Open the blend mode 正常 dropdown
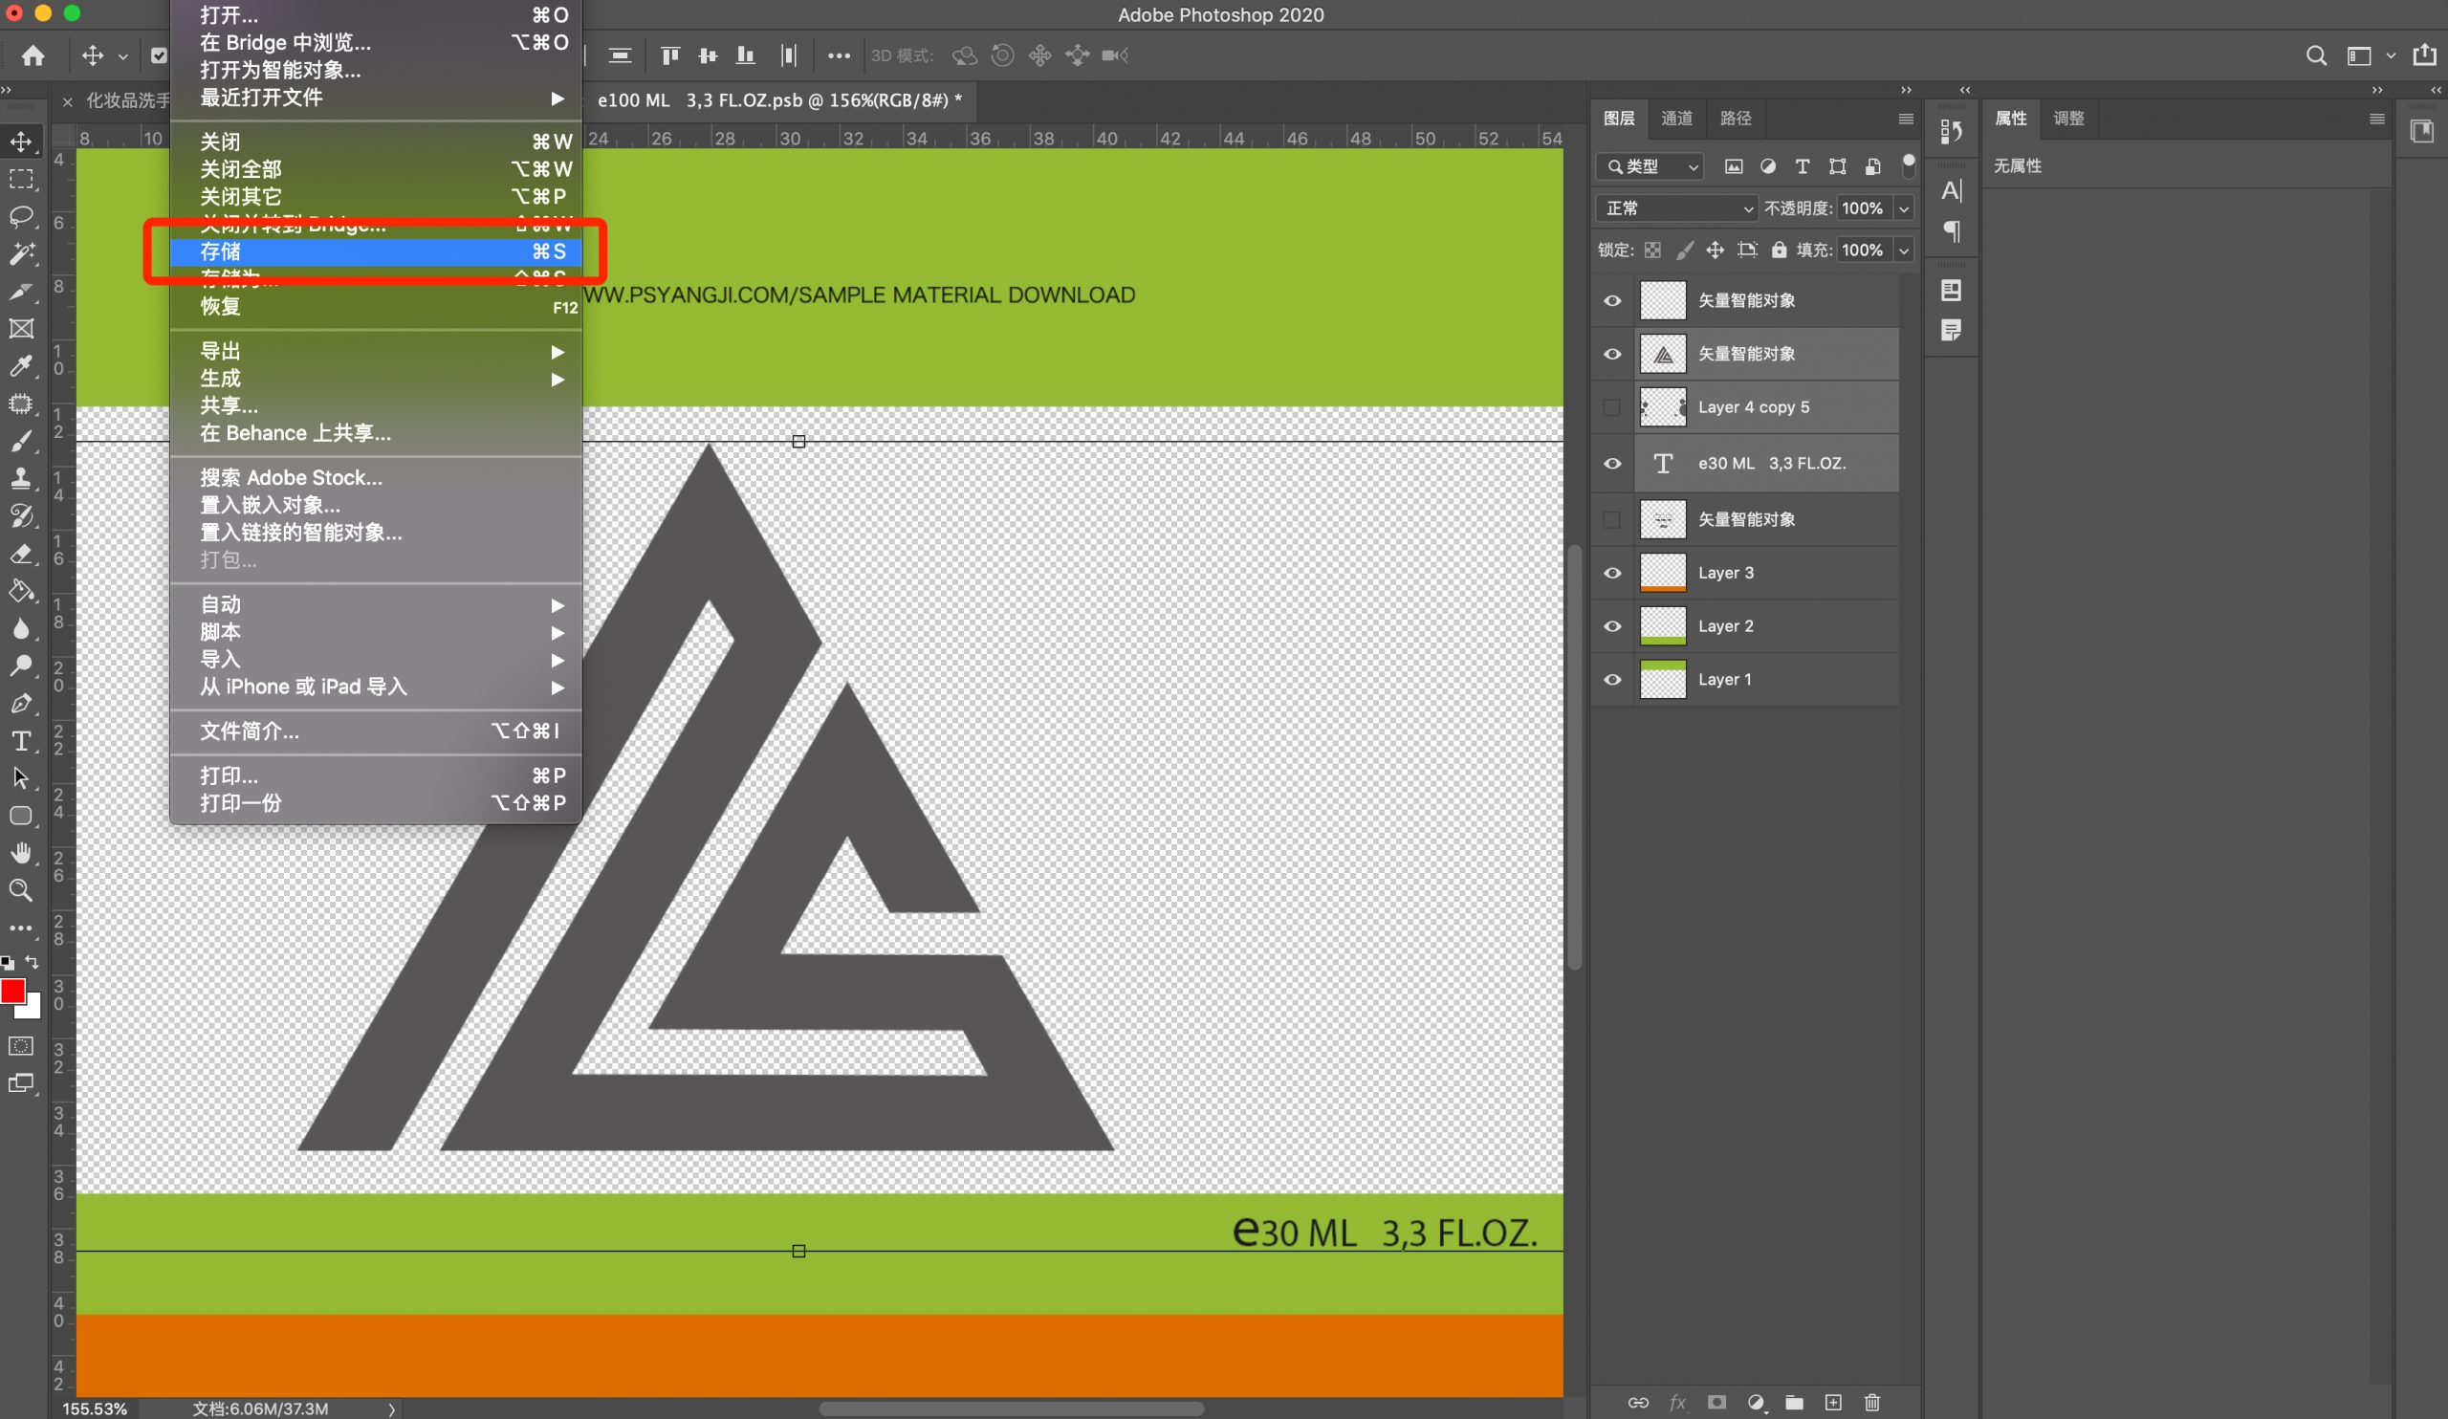 [1677, 207]
